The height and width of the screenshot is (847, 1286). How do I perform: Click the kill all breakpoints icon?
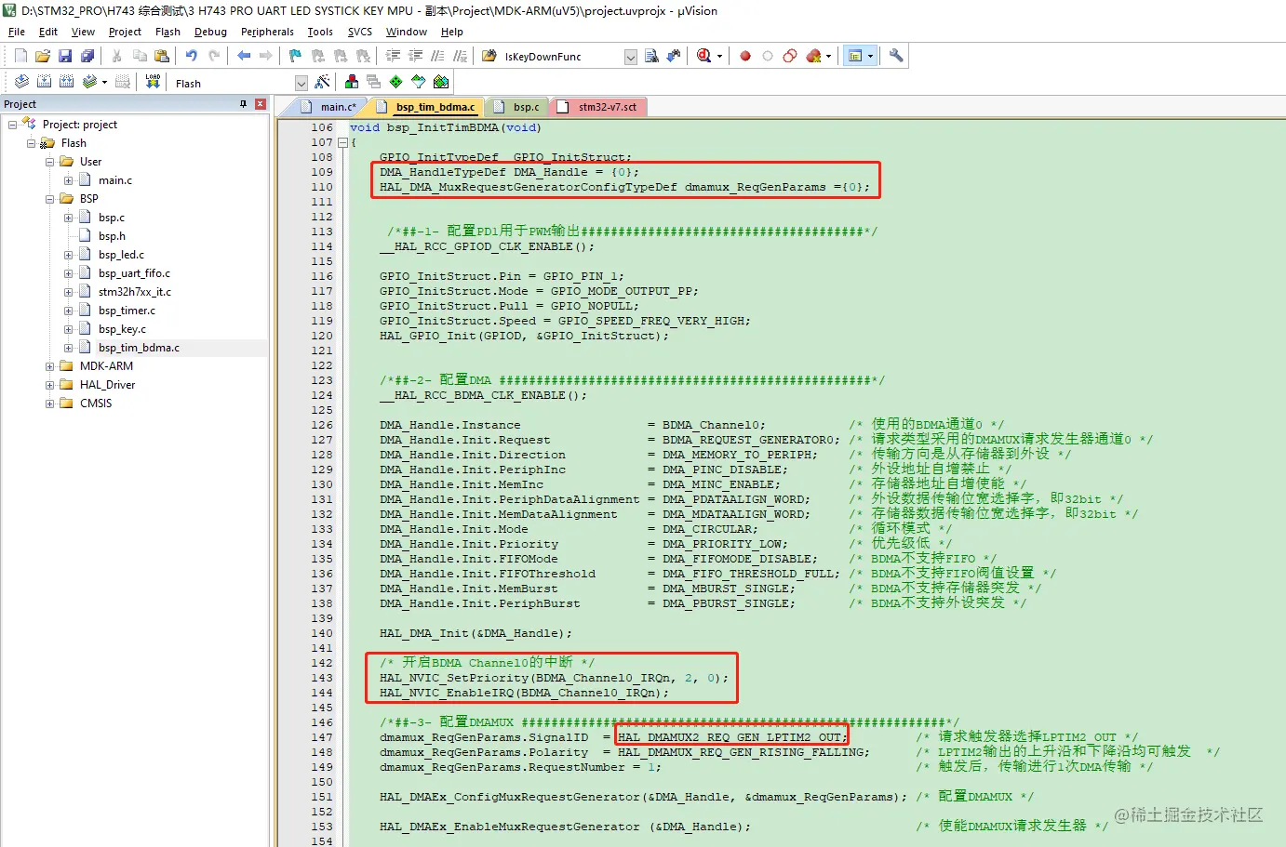click(813, 56)
